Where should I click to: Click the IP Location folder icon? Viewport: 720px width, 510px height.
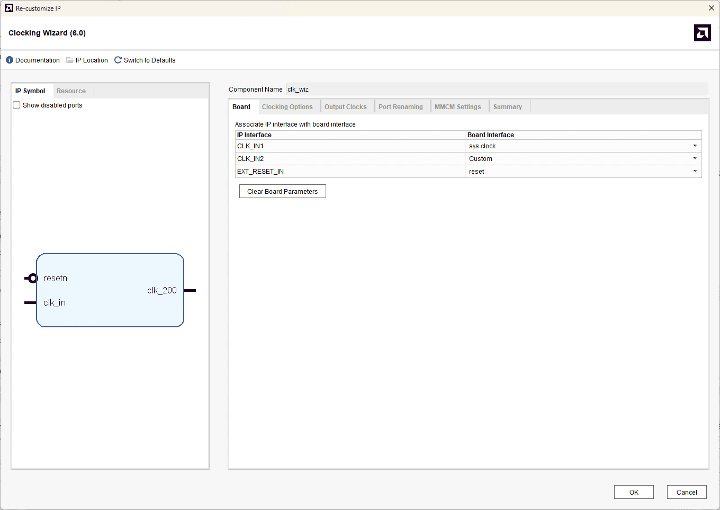69,60
